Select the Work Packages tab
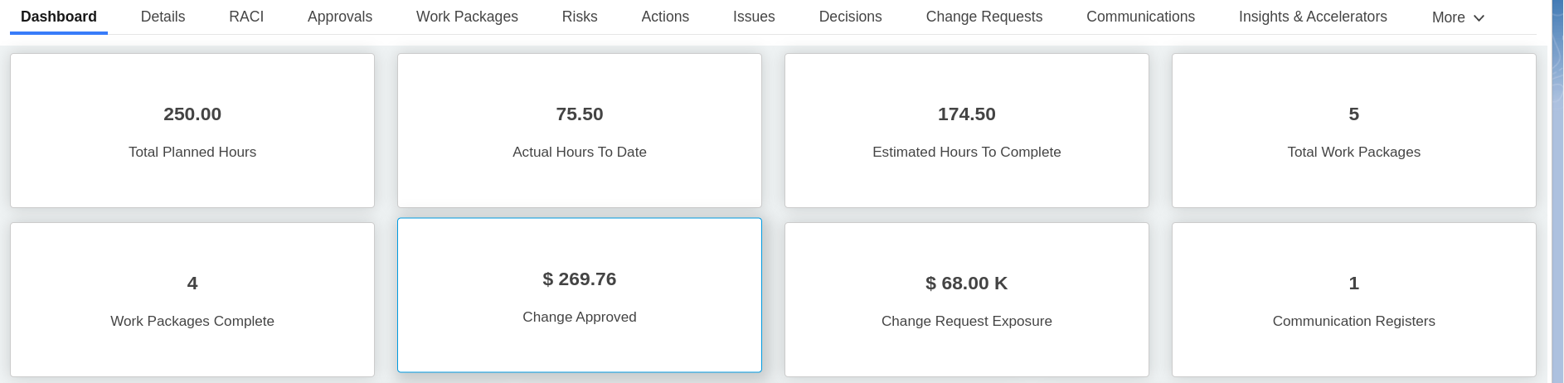This screenshot has width=1564, height=383. pyautogui.click(x=467, y=17)
